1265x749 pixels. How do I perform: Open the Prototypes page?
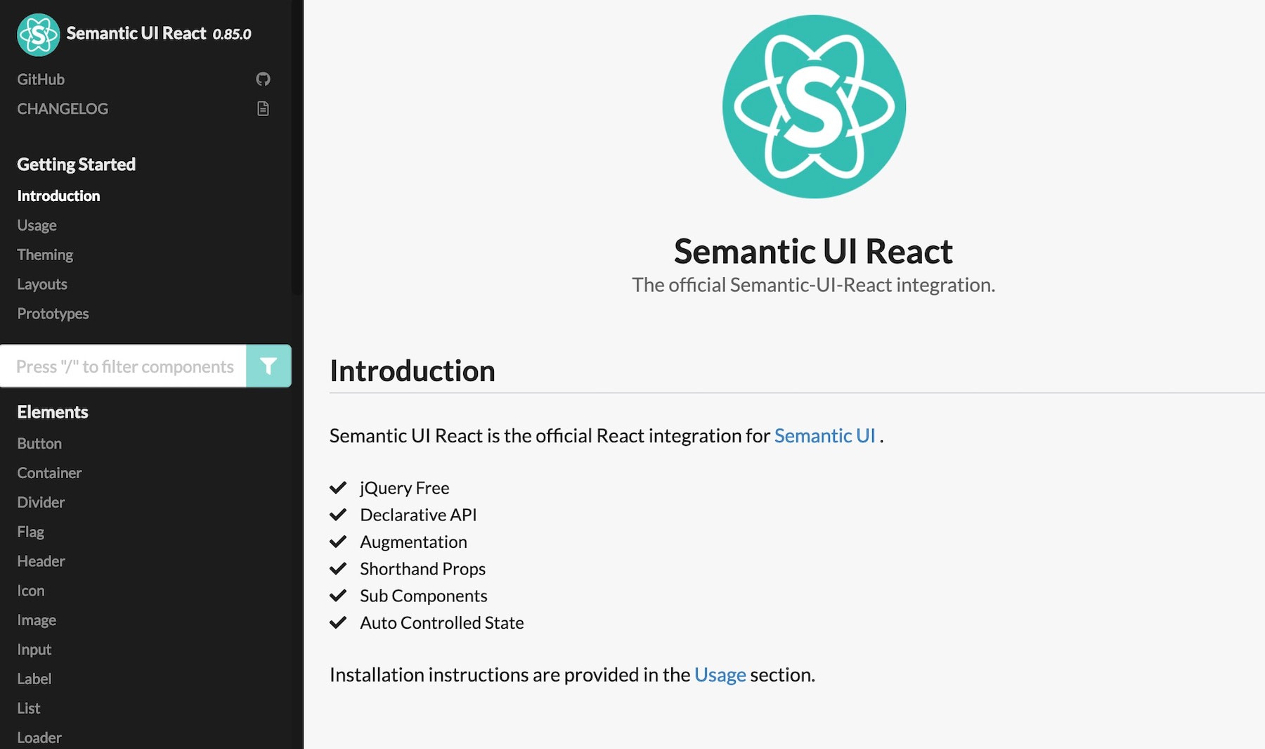(53, 314)
